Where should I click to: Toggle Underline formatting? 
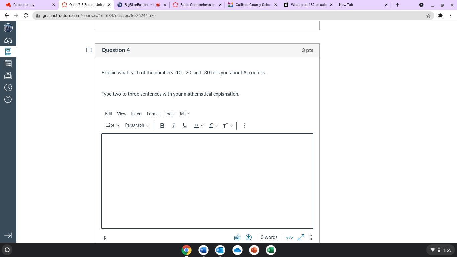185,125
